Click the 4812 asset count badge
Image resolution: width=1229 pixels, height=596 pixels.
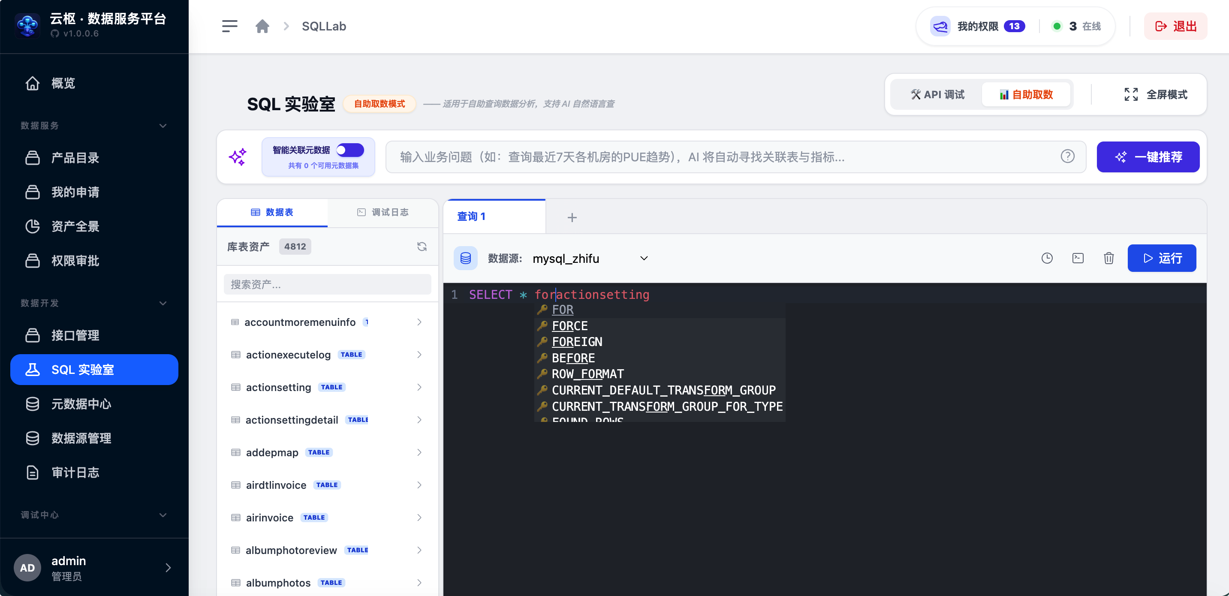coord(295,247)
